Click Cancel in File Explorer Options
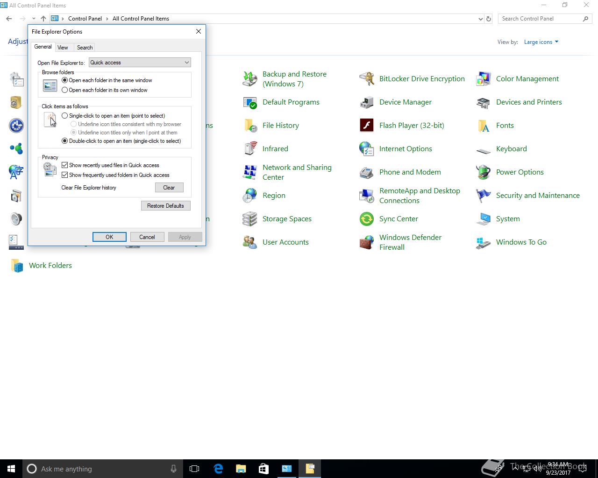Viewport: 598px width, 478px height. coord(147,237)
